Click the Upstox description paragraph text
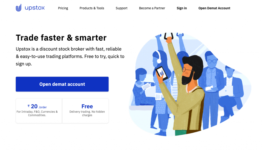The image size is (262, 150). click(x=70, y=56)
